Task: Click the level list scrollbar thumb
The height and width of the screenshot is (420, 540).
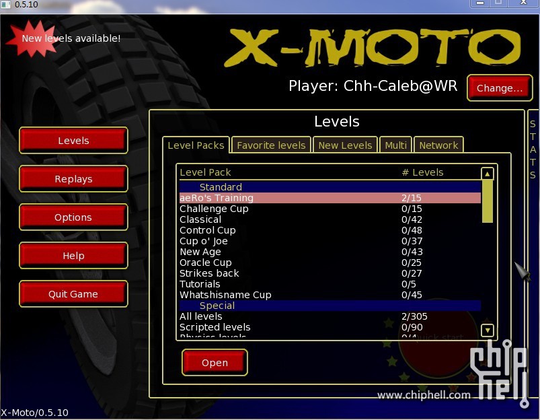Action: [x=487, y=201]
